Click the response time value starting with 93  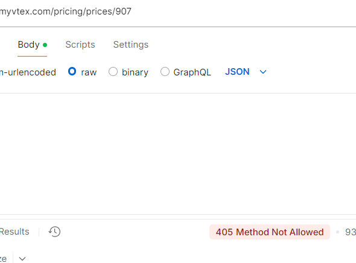(351, 232)
